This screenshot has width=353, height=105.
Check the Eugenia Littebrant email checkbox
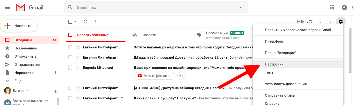pos(70,68)
